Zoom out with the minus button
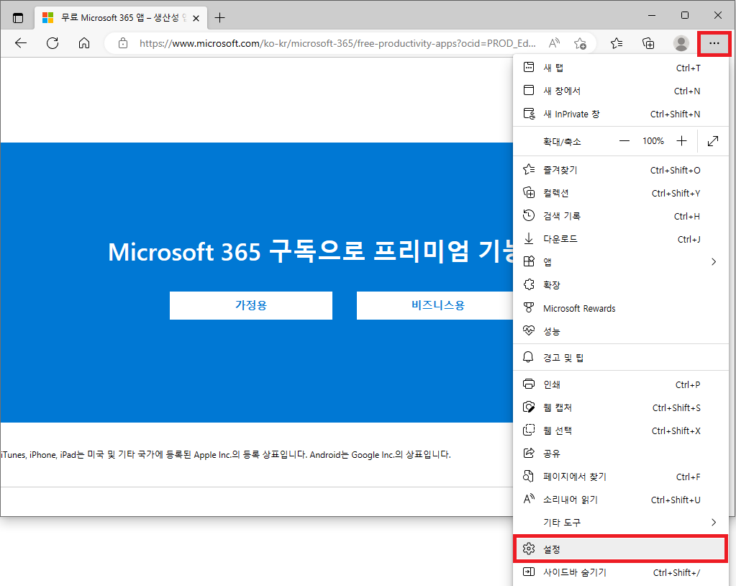The width and height of the screenshot is (736, 586). [x=624, y=141]
